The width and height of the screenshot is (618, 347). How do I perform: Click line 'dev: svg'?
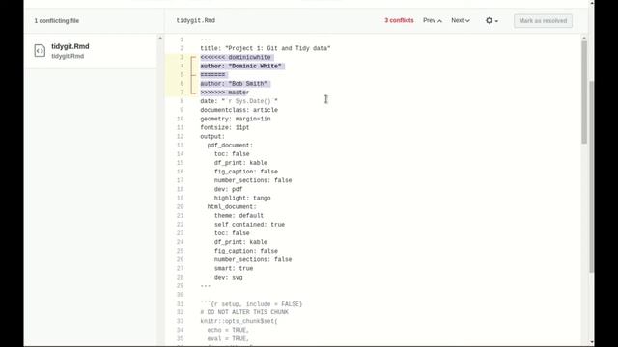229,277
